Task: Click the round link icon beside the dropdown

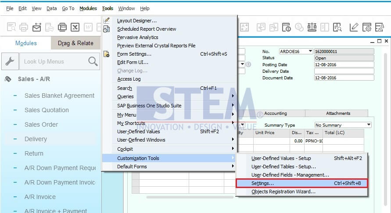Action: coord(248,64)
